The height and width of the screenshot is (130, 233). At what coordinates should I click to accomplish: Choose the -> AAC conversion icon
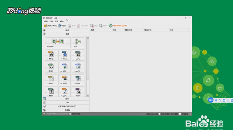pos(64,67)
